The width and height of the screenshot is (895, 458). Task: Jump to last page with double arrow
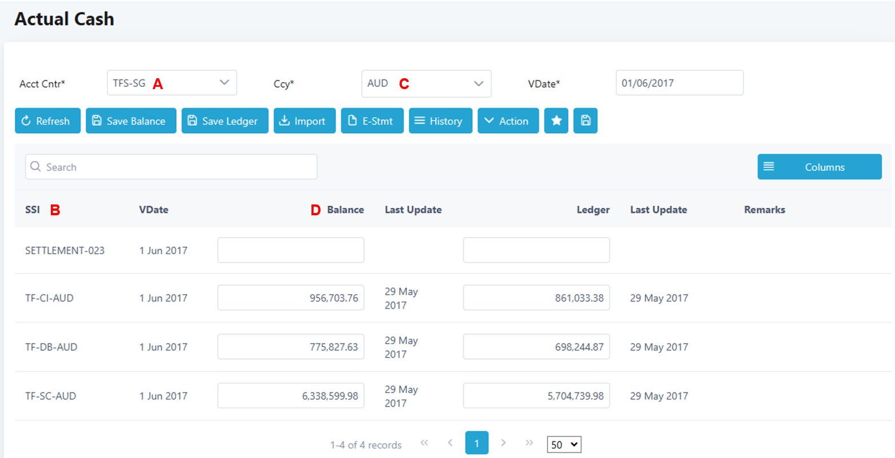[x=529, y=443]
